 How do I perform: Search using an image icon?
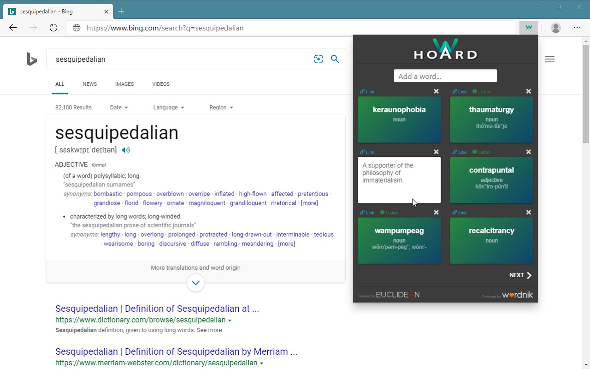(319, 59)
